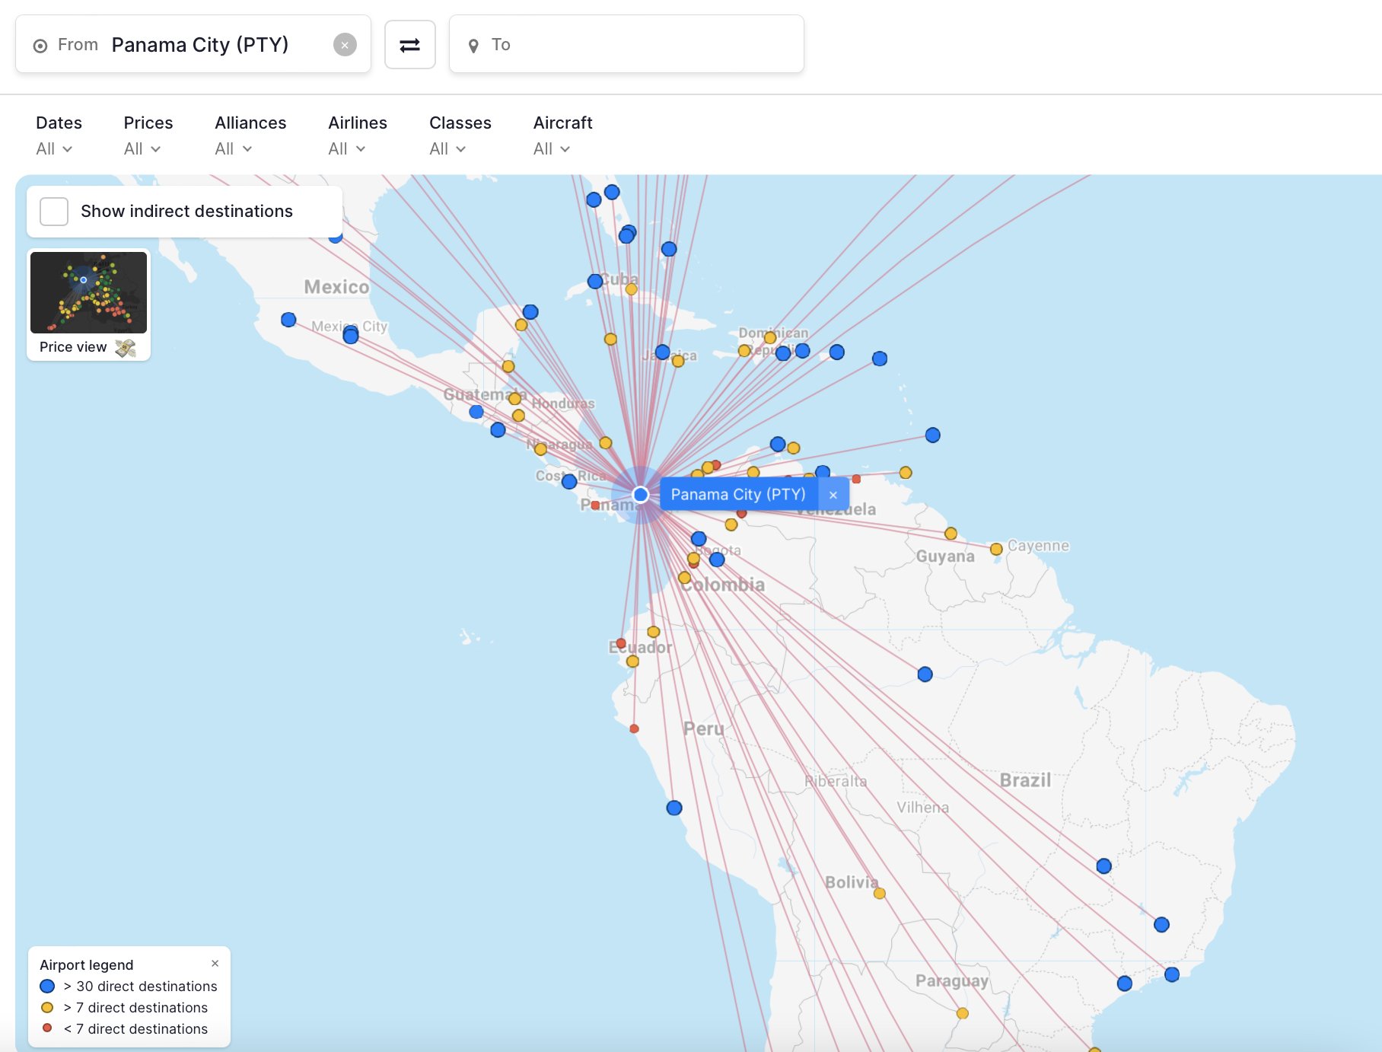This screenshot has height=1052, width=1382.
Task: Select the blue airport in northern Brazil
Action: pos(925,674)
